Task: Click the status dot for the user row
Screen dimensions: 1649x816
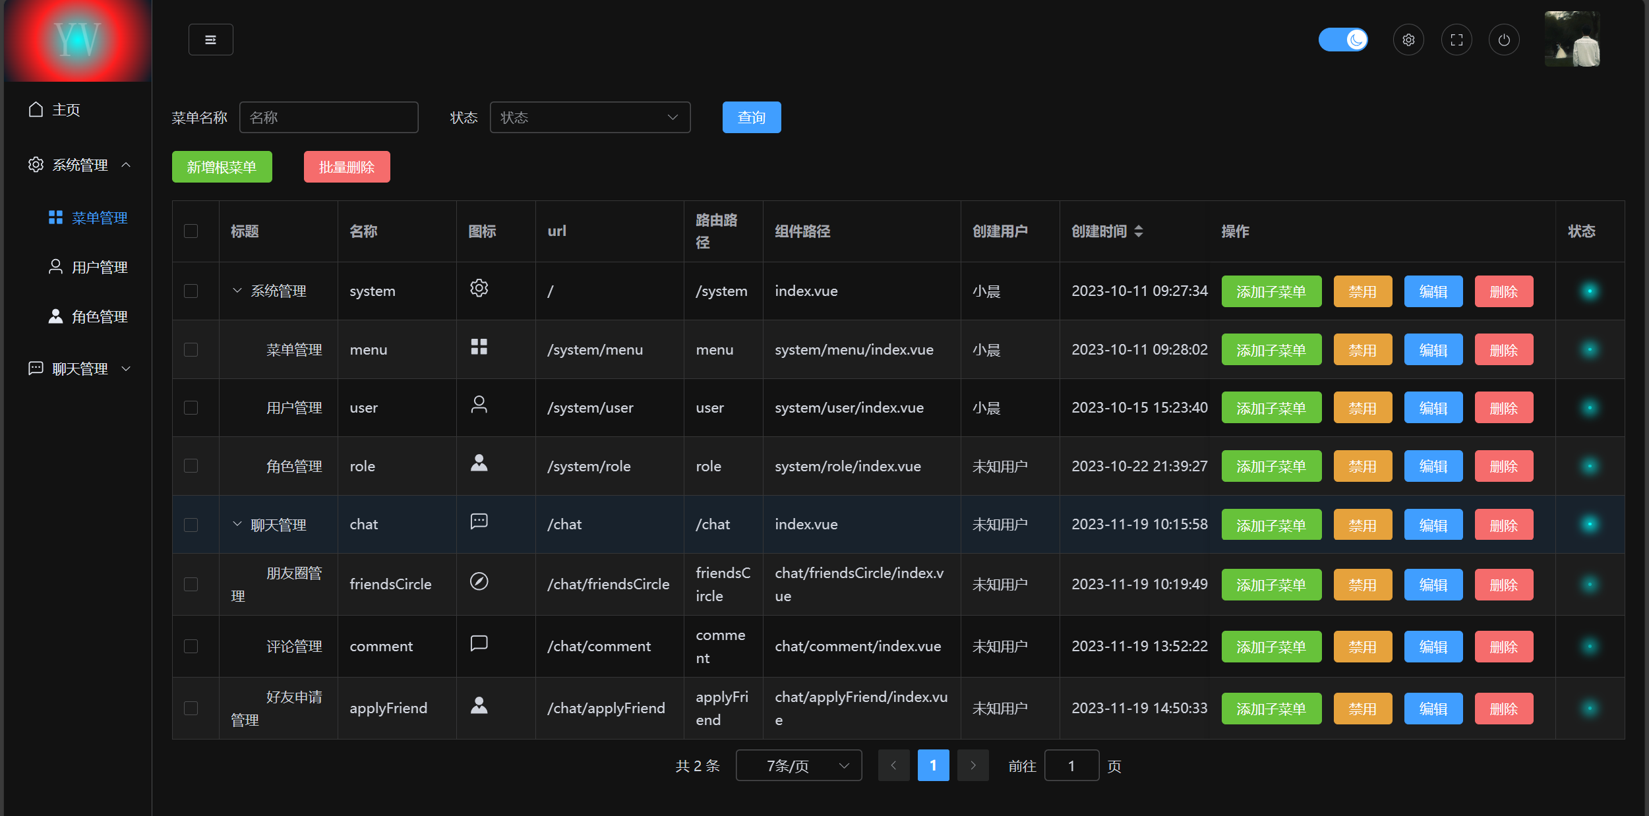Action: pyautogui.click(x=1590, y=407)
